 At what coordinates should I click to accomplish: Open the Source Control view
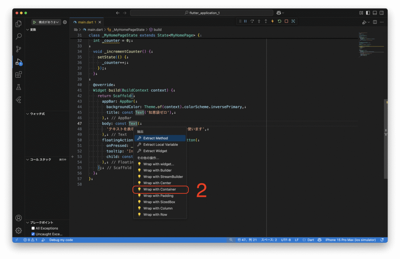pyautogui.click(x=18, y=49)
